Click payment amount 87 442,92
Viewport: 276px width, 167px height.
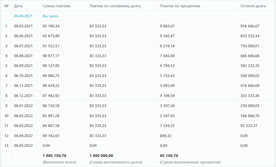tap(51, 96)
